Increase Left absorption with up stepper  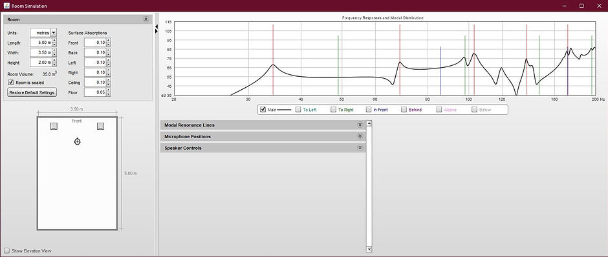(x=108, y=61)
